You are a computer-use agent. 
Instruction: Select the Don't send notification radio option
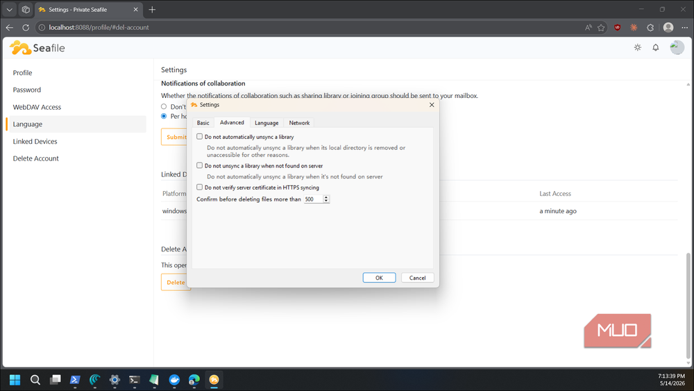pyautogui.click(x=164, y=106)
